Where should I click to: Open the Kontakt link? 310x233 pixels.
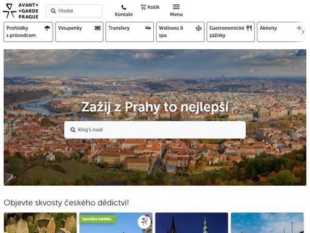[124, 11]
